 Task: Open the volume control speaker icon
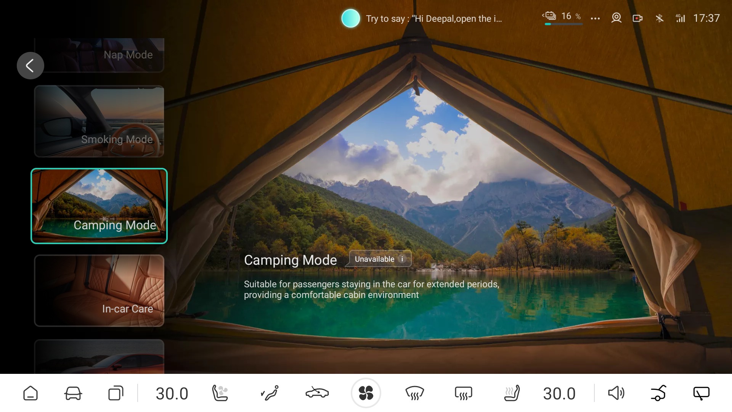[616, 393]
